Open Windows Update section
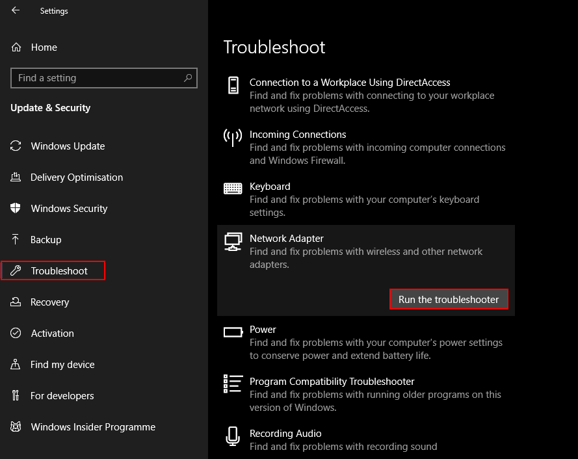The height and width of the screenshot is (459, 578). [68, 146]
